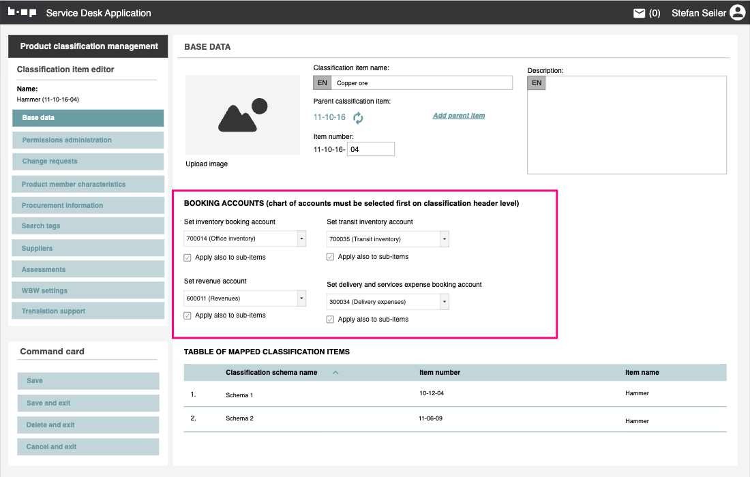Viewport: 750px width, 477px height.
Task: Open Permissions administration section
Action: point(88,140)
